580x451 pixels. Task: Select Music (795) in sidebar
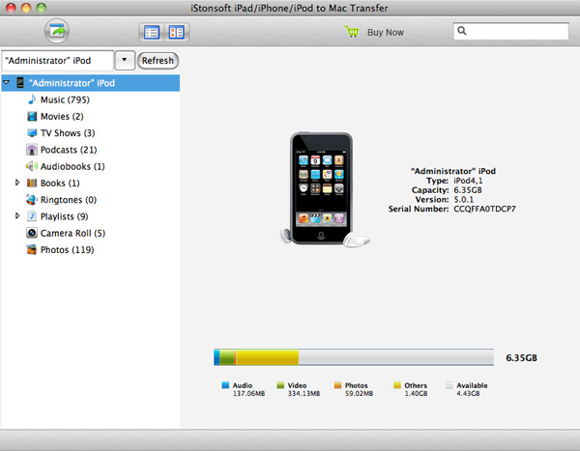tap(65, 99)
